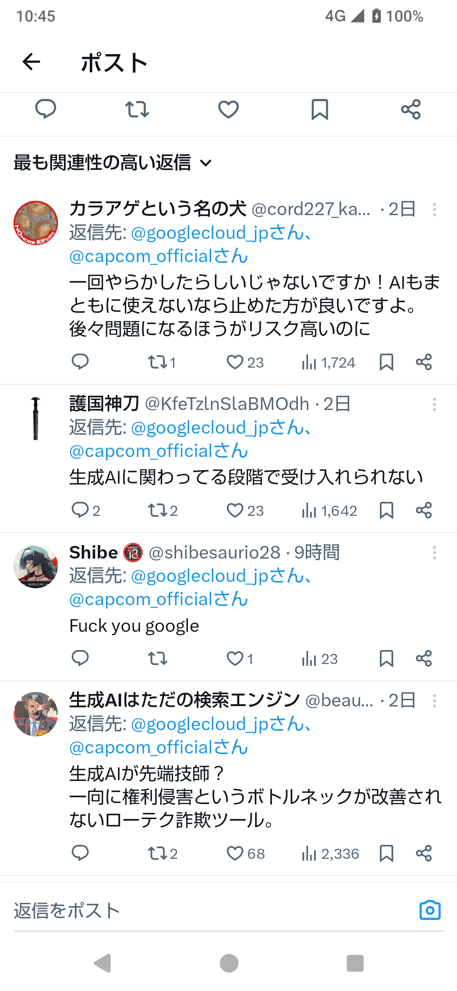Open Shibe's profile avatar

coord(36,566)
